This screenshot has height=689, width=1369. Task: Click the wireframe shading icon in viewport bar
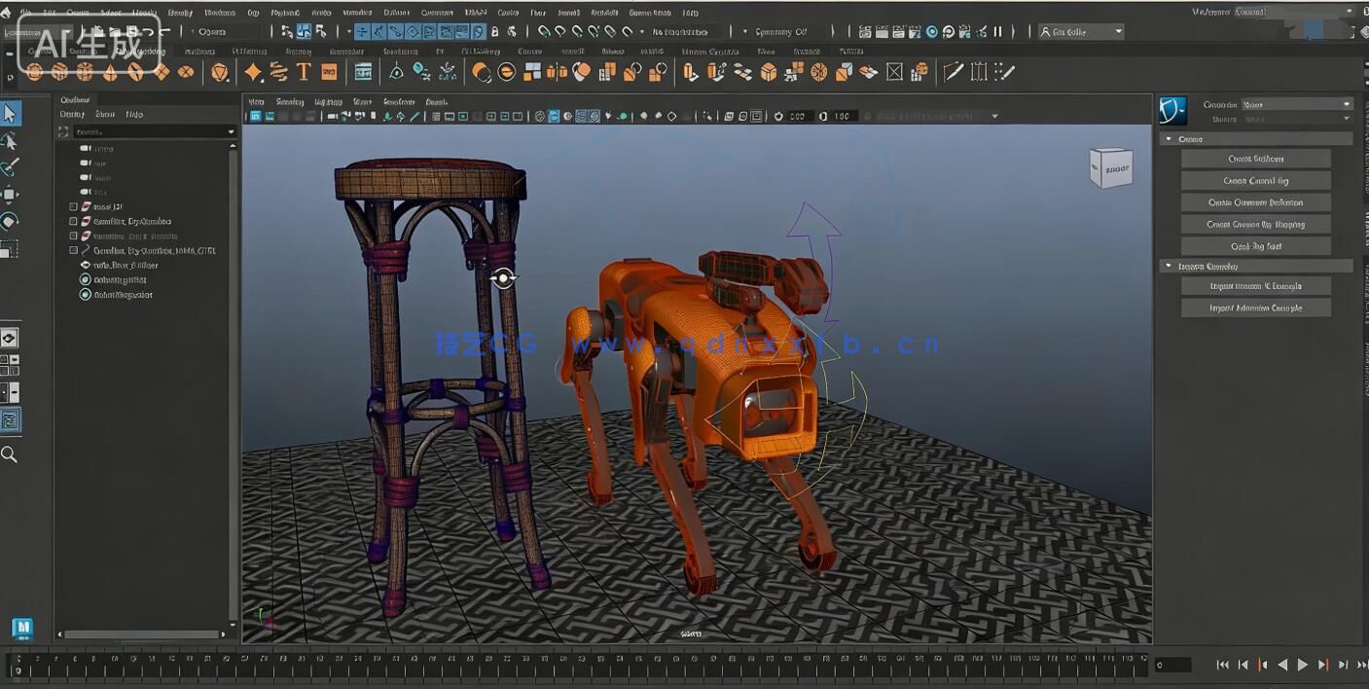tap(434, 116)
